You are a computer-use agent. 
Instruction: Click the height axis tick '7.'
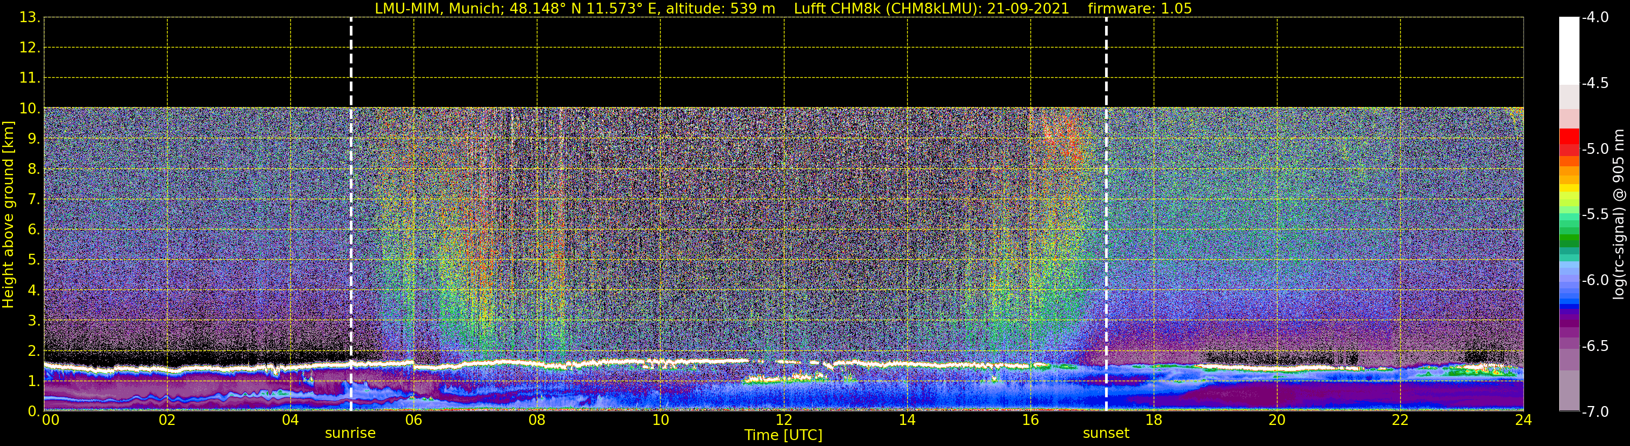(34, 200)
